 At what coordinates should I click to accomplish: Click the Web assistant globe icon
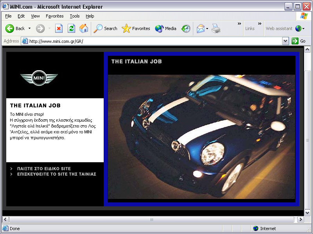298,28
